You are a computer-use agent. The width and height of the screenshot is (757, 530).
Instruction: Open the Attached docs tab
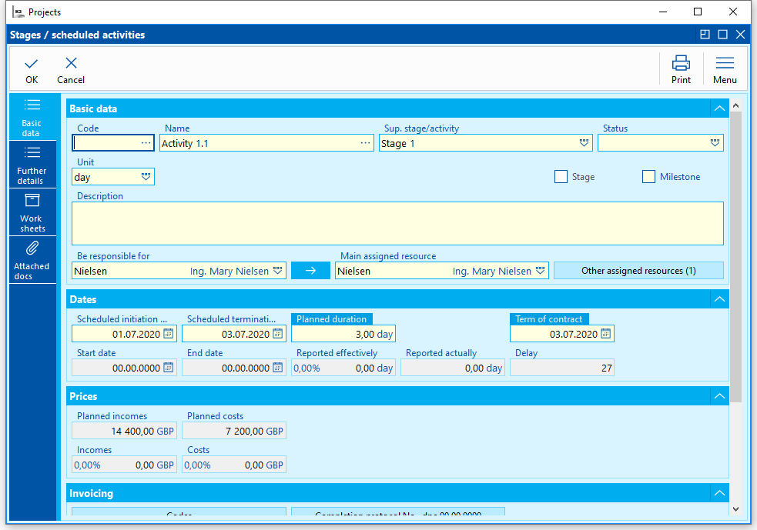pos(32,261)
